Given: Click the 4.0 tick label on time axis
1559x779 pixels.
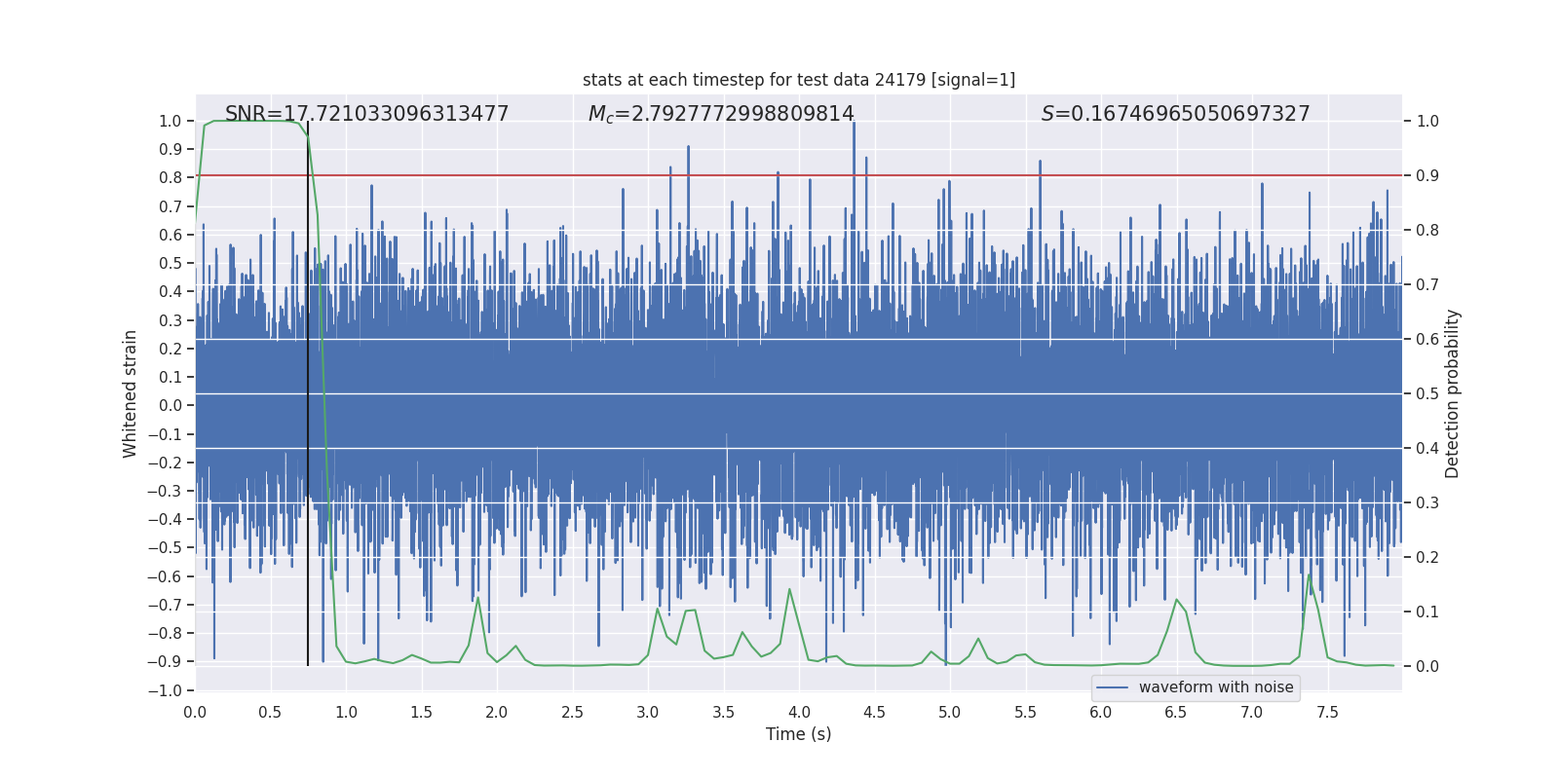Looking at the screenshot, I should click(x=799, y=712).
